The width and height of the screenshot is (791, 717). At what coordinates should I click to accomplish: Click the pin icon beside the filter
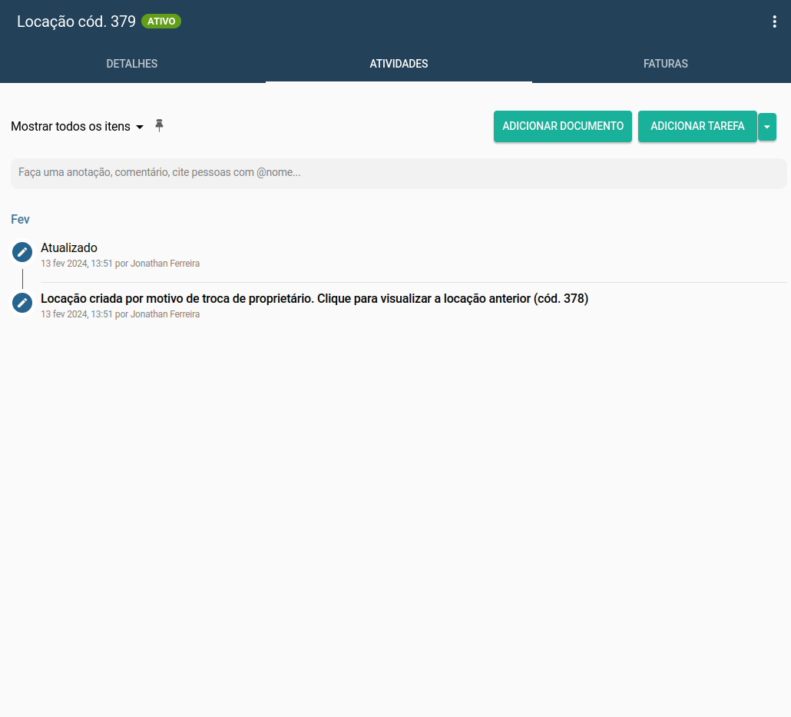pos(160,126)
